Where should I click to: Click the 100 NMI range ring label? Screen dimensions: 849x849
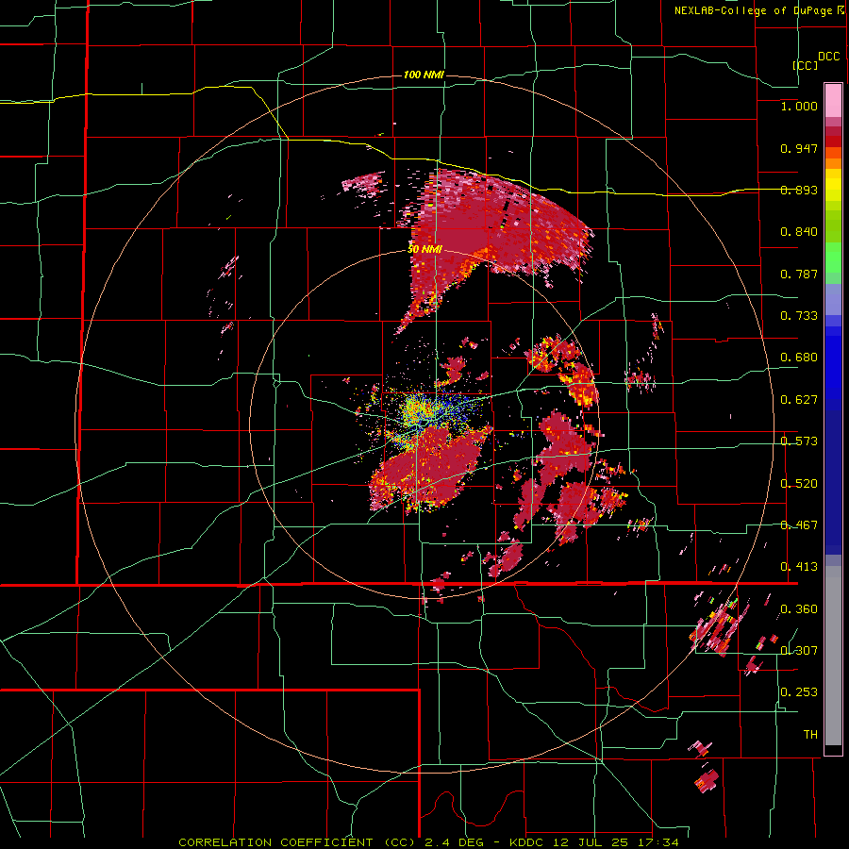[x=424, y=75]
